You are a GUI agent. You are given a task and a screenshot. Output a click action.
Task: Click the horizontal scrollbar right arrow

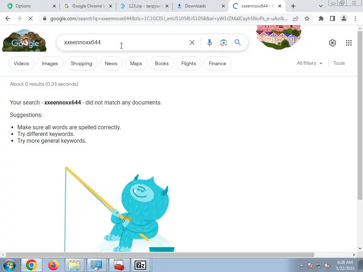[x=354, y=255]
